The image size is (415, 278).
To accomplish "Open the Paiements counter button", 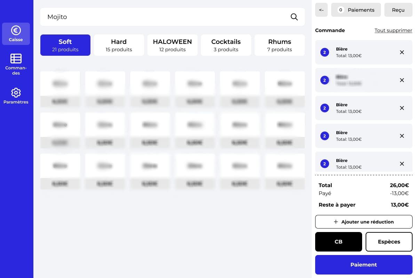I will [x=356, y=10].
